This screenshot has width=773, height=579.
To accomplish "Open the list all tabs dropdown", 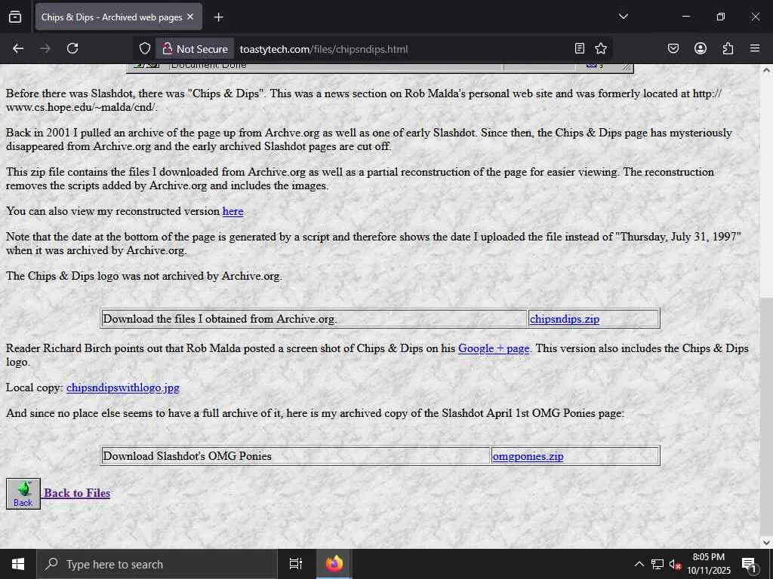I will point(623,17).
